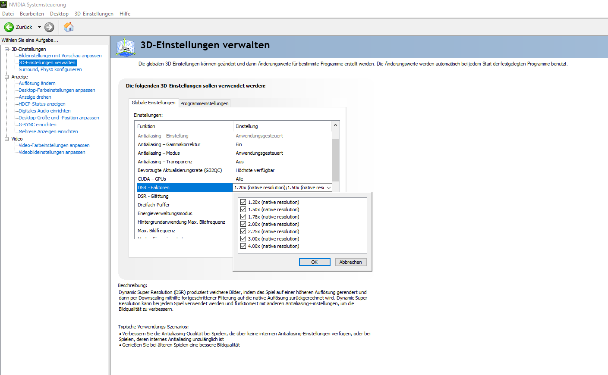Disable the 4.00x native resolution checkbox
Screen dimensions: 608x375
point(243,246)
